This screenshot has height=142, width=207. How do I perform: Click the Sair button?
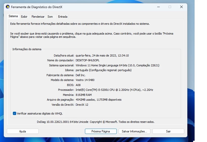point(168,131)
